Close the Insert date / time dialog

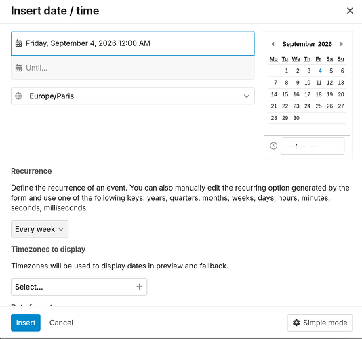(x=350, y=11)
